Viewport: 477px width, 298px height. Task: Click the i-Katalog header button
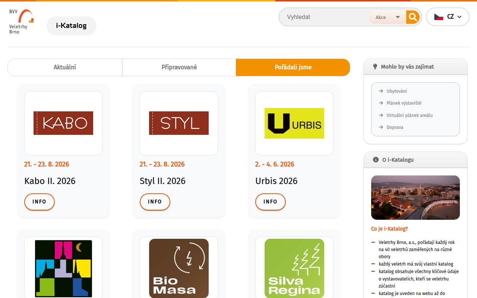point(72,26)
